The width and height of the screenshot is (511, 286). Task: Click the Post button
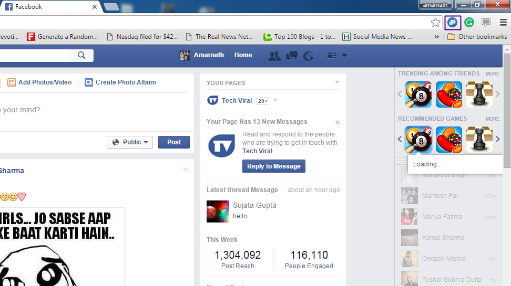(x=174, y=142)
